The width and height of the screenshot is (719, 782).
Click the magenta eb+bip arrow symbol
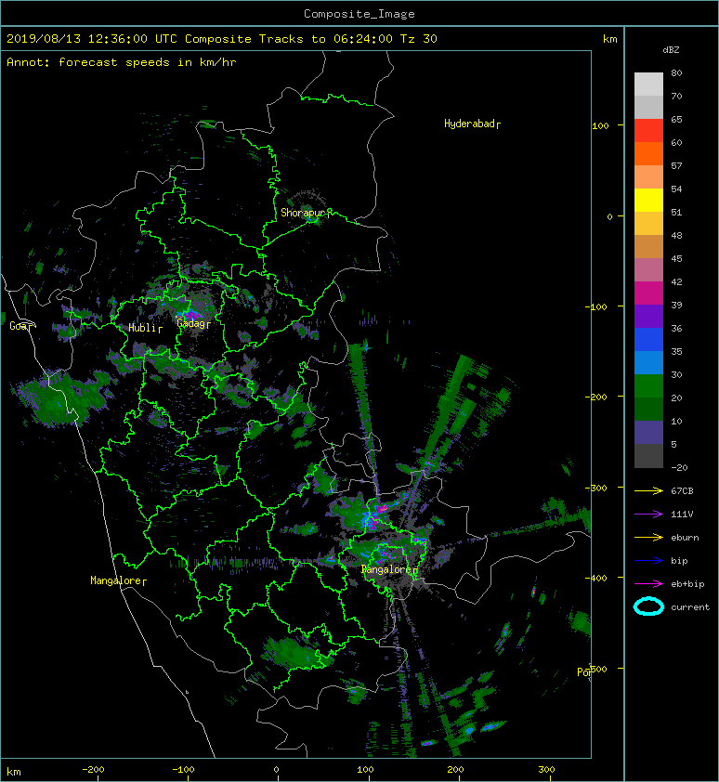(x=648, y=583)
